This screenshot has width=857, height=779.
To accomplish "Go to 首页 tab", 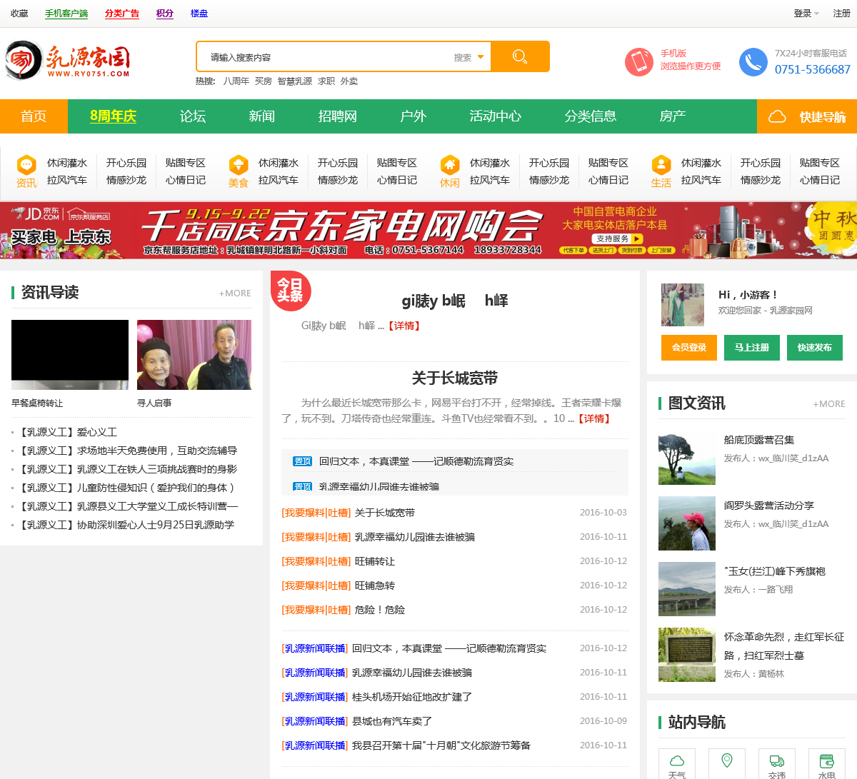I will (x=34, y=116).
